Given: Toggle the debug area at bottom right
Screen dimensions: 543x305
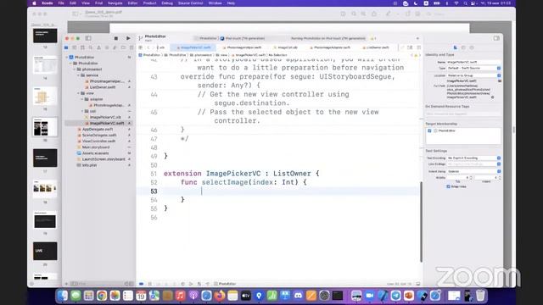Looking at the screenshot, I should (418, 284).
